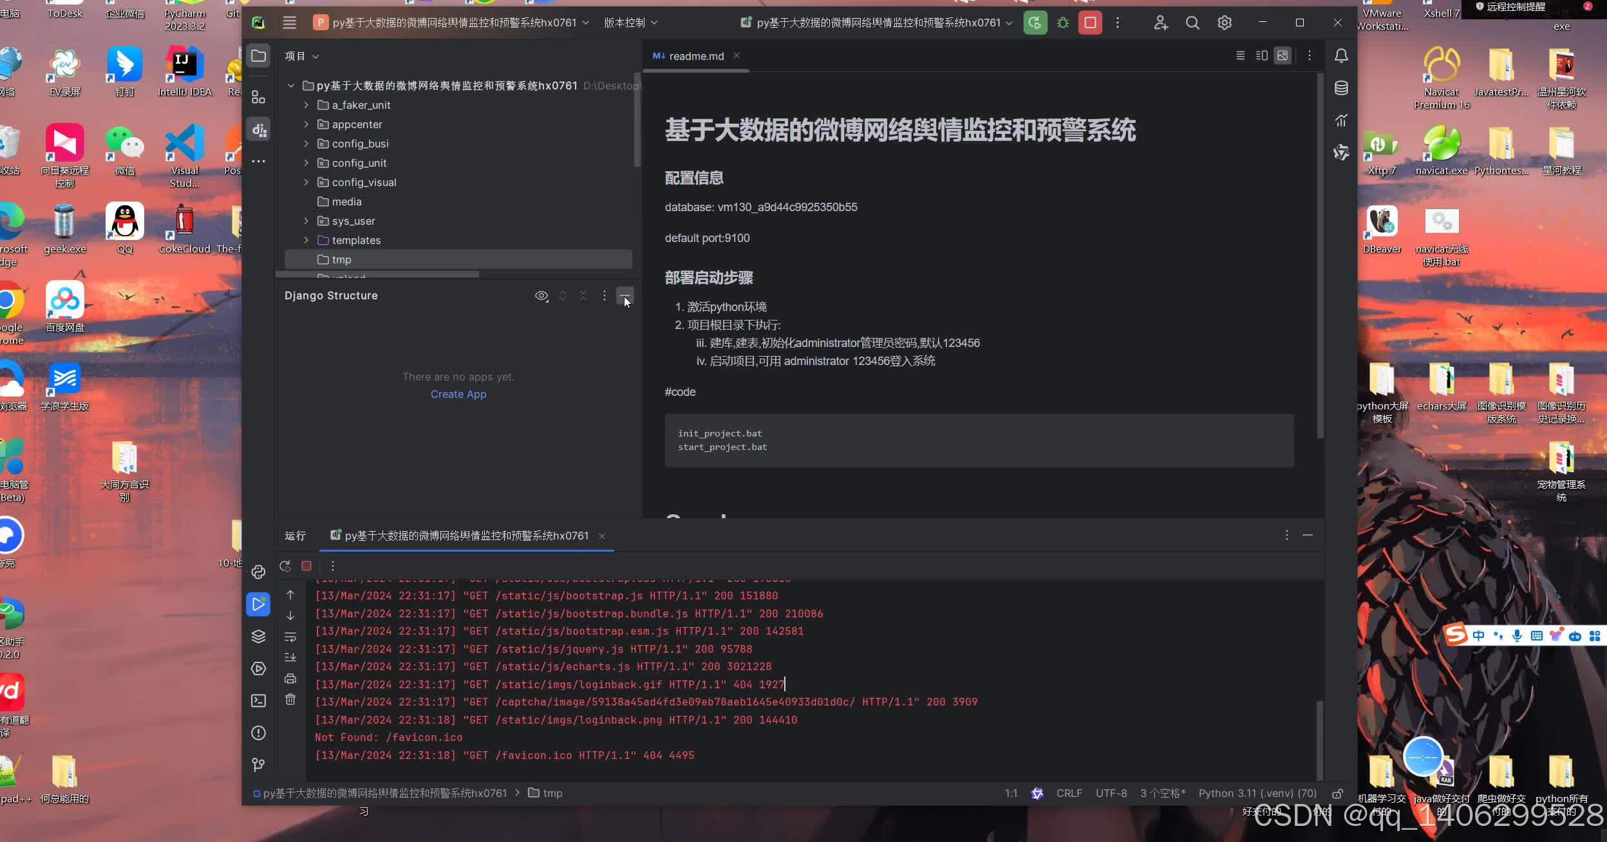Viewport: 1607px width, 842px height.
Task: Switch readme.md to preview-only view mode
Action: point(1283,56)
